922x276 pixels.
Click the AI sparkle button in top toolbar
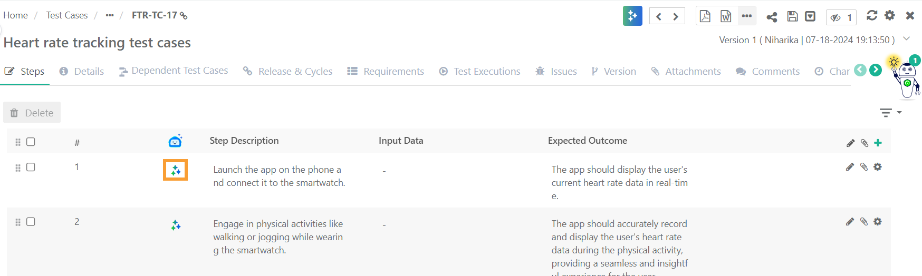632,16
